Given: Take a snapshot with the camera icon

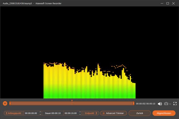Looking at the screenshot, I should click(166, 103).
